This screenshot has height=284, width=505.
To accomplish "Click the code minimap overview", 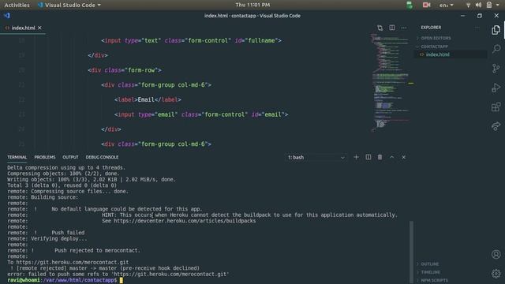I will coord(391,82).
